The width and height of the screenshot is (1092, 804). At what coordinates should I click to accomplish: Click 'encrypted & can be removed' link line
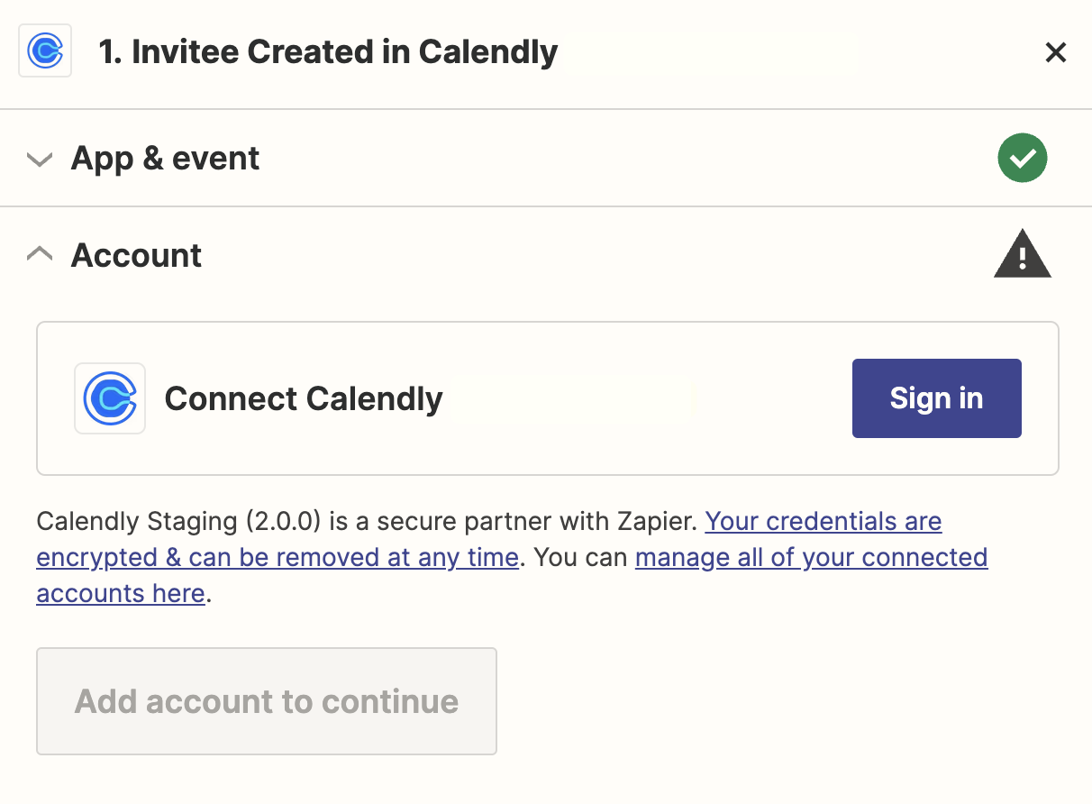(277, 557)
